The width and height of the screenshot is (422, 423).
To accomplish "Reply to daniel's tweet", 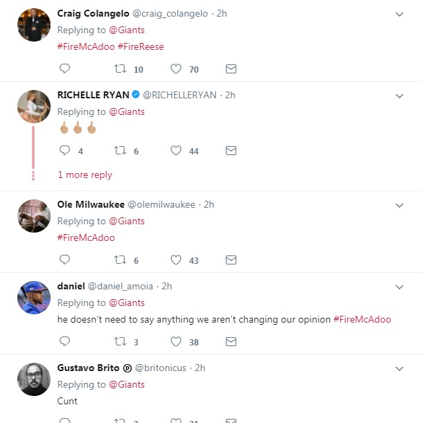I will point(64,342).
